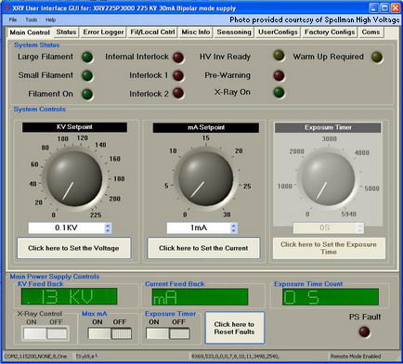Viewport: 403px width, 364px height.
Task: Decrease mA value with down spinner arrow
Action: [233, 230]
